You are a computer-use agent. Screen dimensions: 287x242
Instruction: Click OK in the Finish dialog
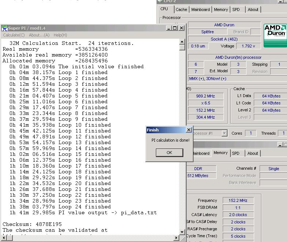(169, 153)
